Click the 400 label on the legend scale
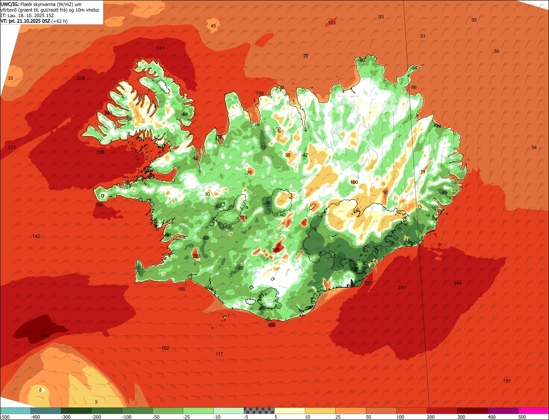The image size is (549, 420). pos(492,417)
